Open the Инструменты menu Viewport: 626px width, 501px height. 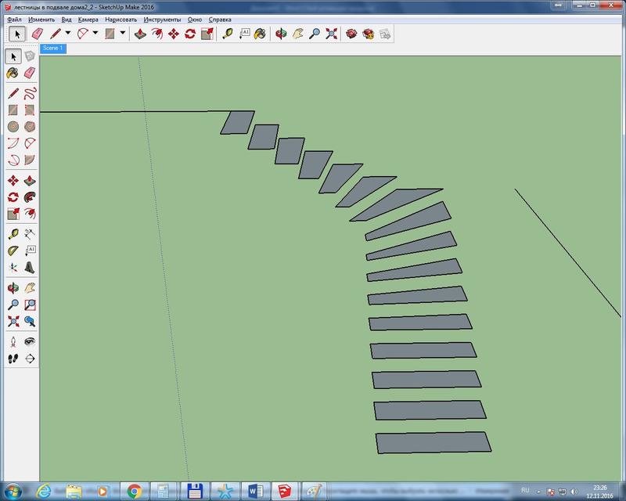(x=162, y=19)
